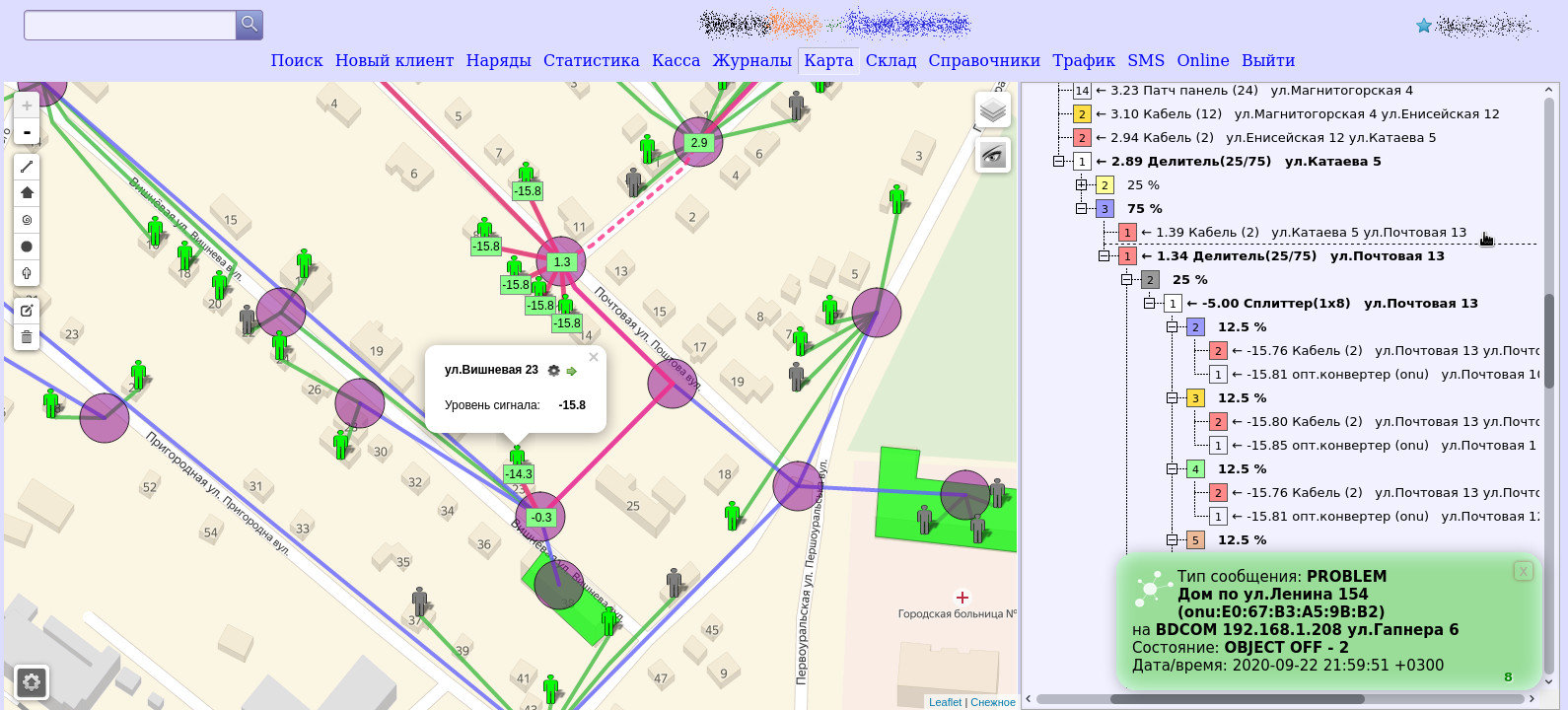The width and height of the screenshot is (1568, 710).
Task: Select the filled circle node tool
Action: (x=27, y=247)
